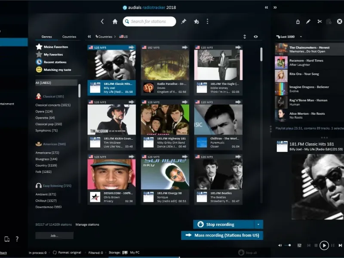Click the help question mark icon
The height and width of the screenshot is (258, 344).
17,239
